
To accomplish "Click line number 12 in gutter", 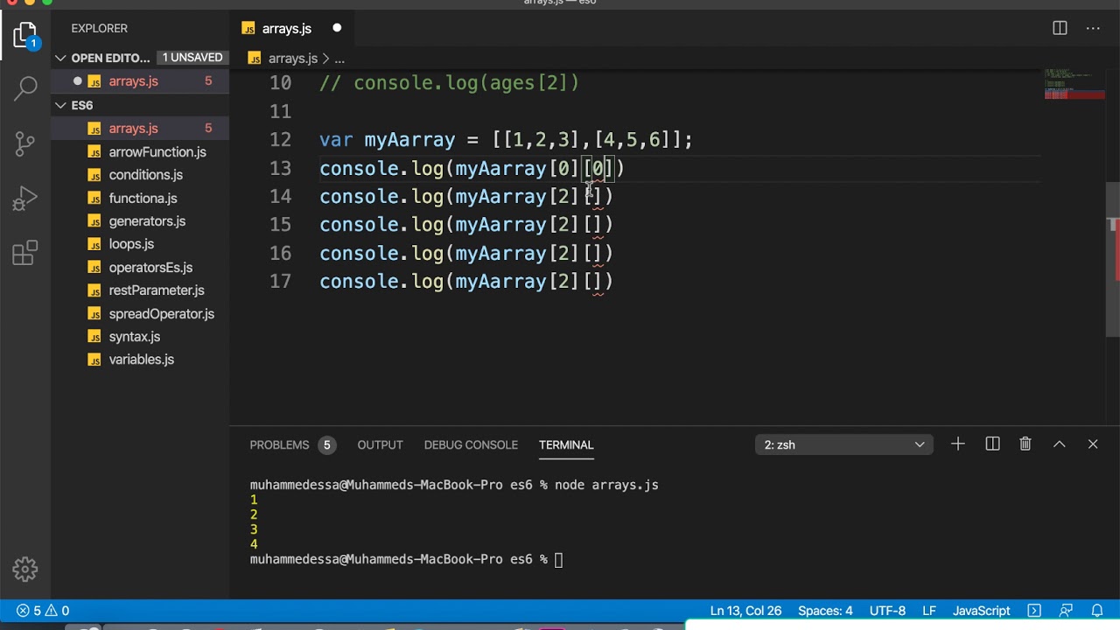I will 280,140.
